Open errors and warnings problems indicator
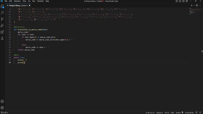 [x=4, y=113]
